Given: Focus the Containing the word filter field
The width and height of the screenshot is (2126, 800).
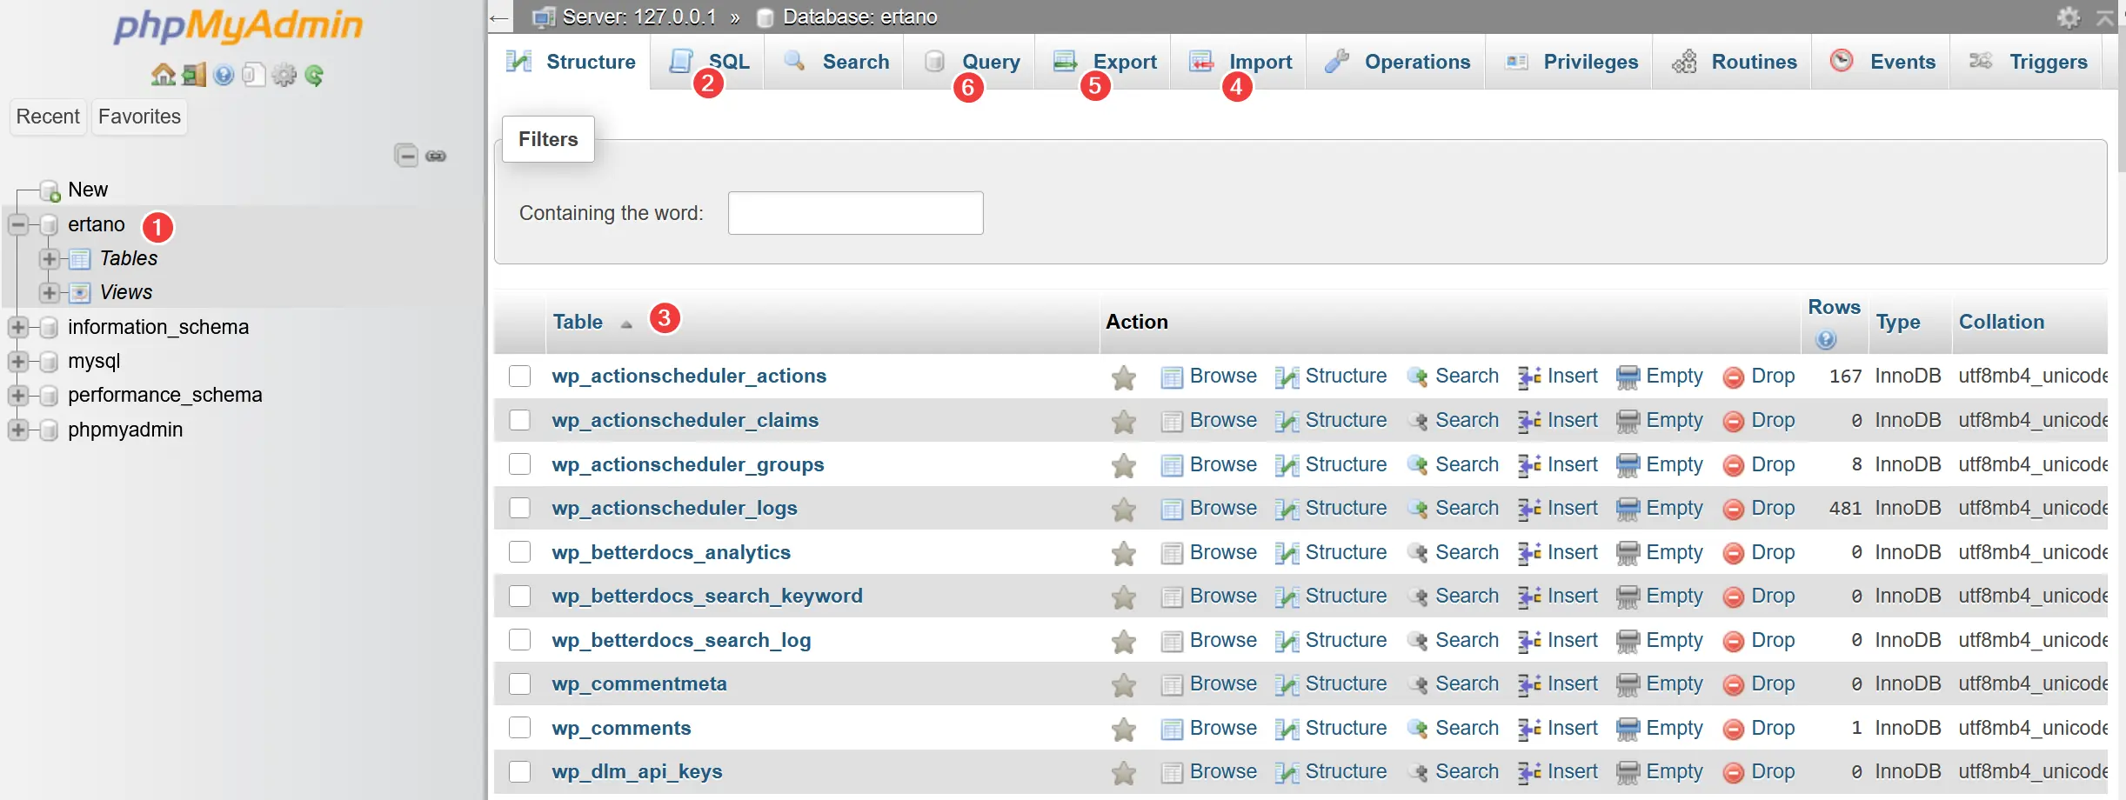Looking at the screenshot, I should 855,213.
